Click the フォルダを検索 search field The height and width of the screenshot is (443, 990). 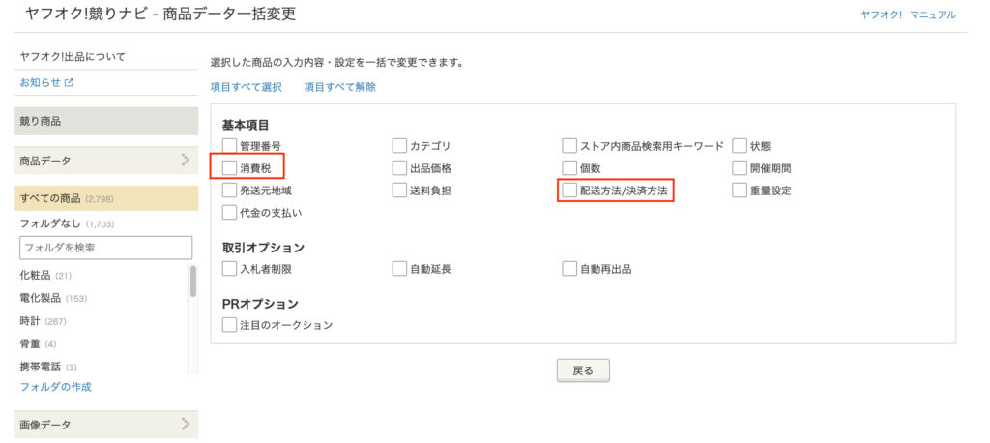coord(105,248)
